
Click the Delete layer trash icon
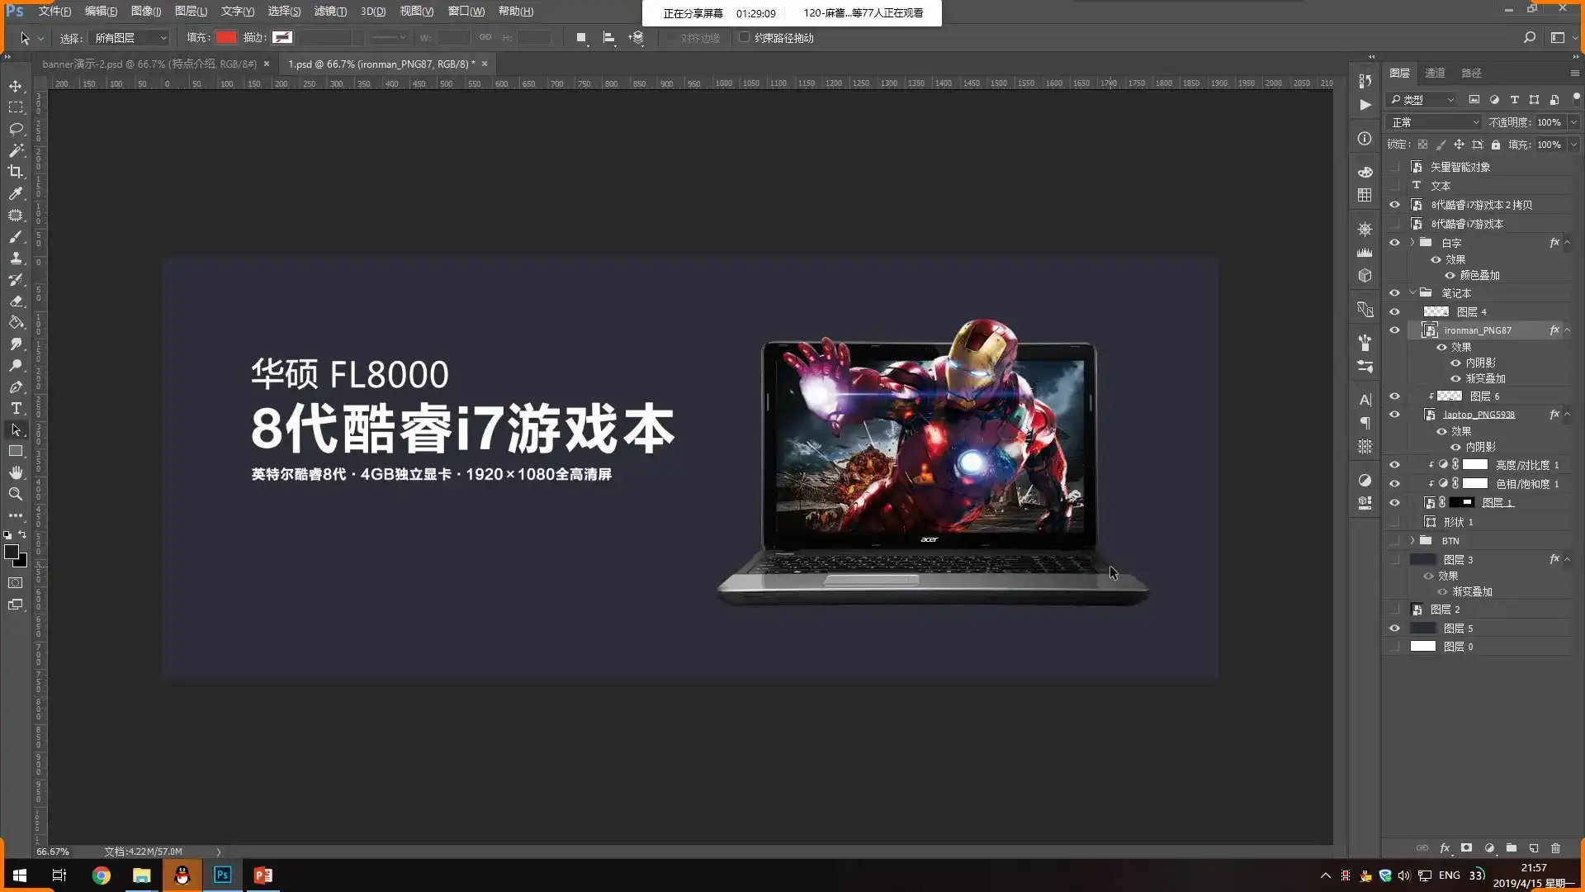(1557, 847)
